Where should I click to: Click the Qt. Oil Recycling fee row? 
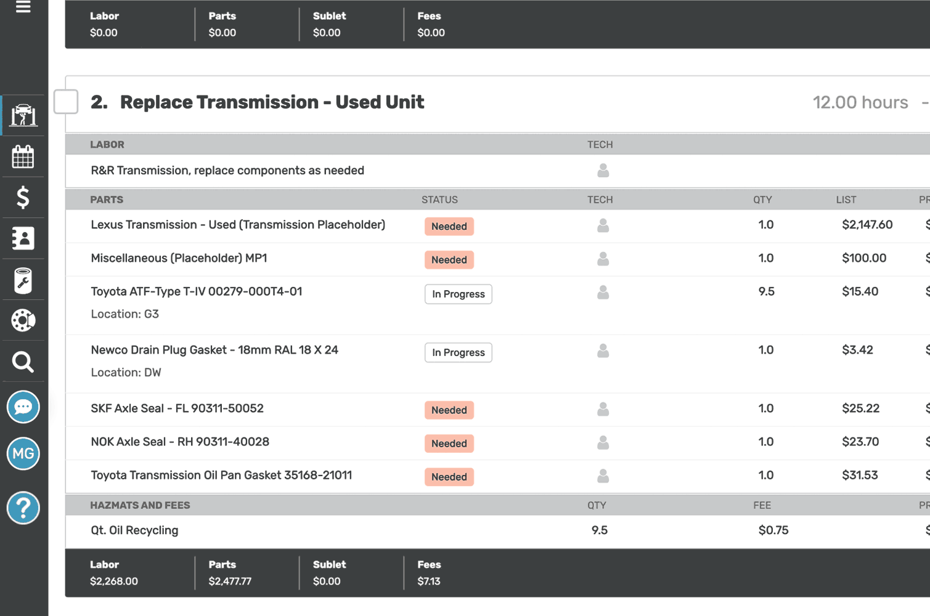coord(134,530)
